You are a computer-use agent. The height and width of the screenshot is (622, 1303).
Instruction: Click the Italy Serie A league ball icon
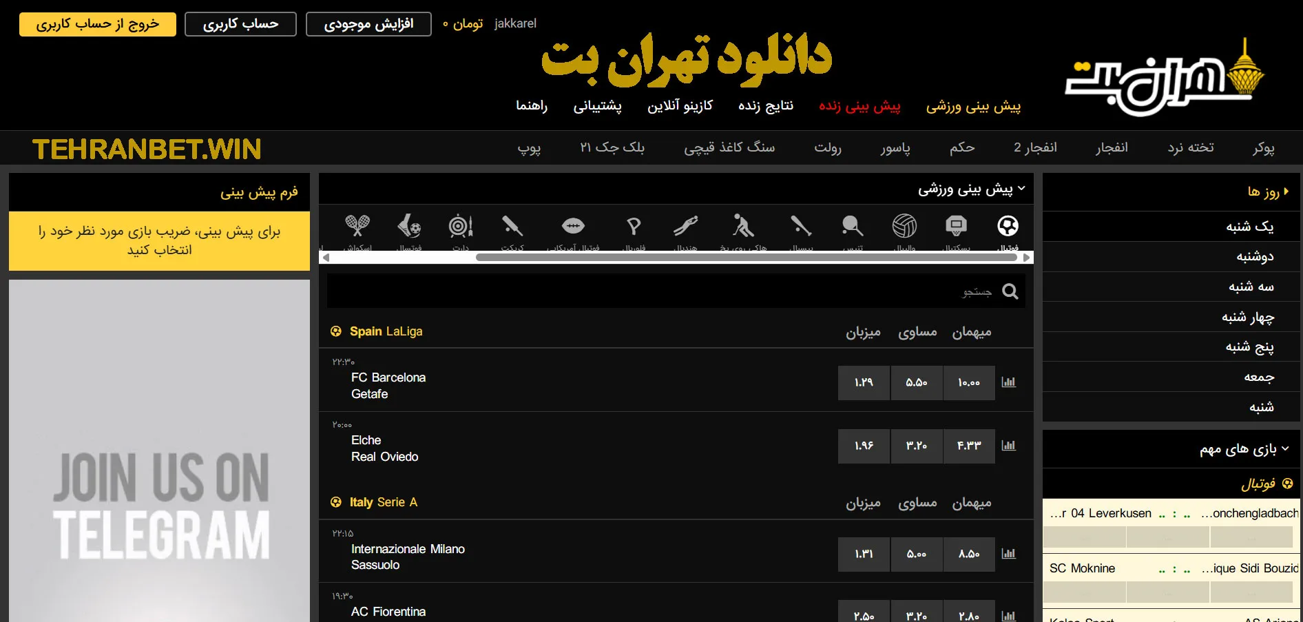click(336, 502)
